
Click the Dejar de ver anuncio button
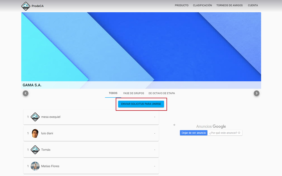click(x=194, y=133)
